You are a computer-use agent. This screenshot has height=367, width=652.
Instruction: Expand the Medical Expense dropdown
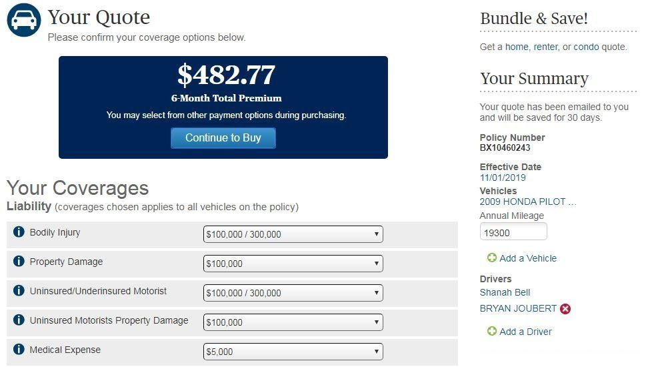coord(293,352)
